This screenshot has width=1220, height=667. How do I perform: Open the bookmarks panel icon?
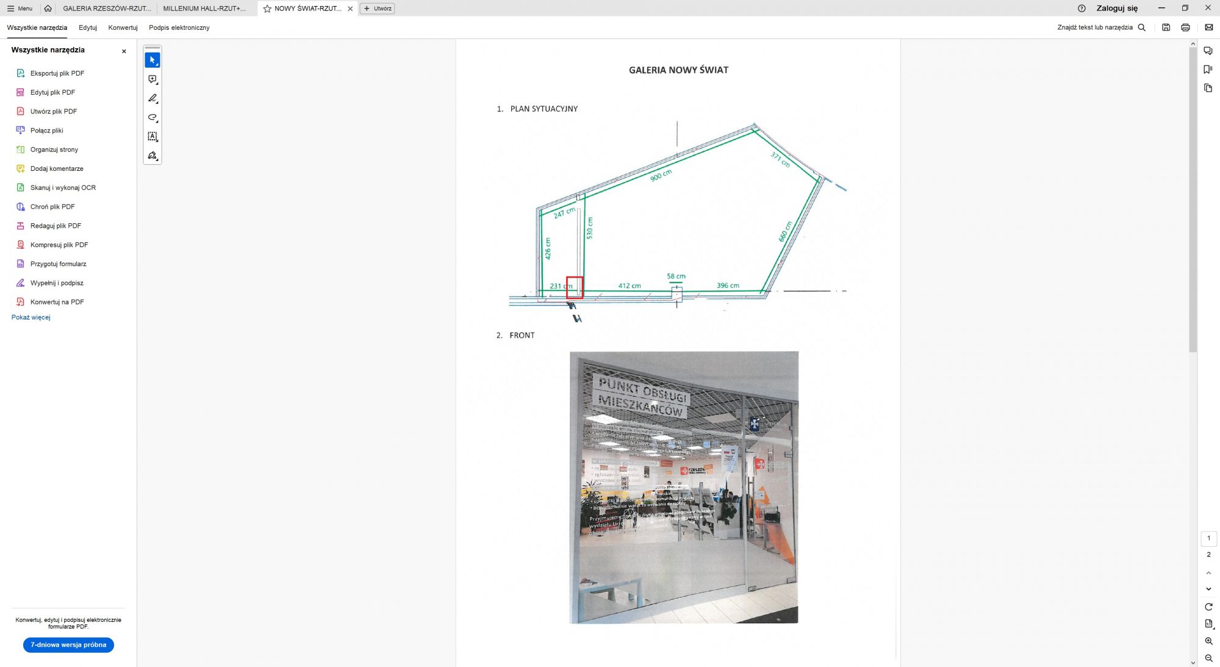click(1208, 70)
